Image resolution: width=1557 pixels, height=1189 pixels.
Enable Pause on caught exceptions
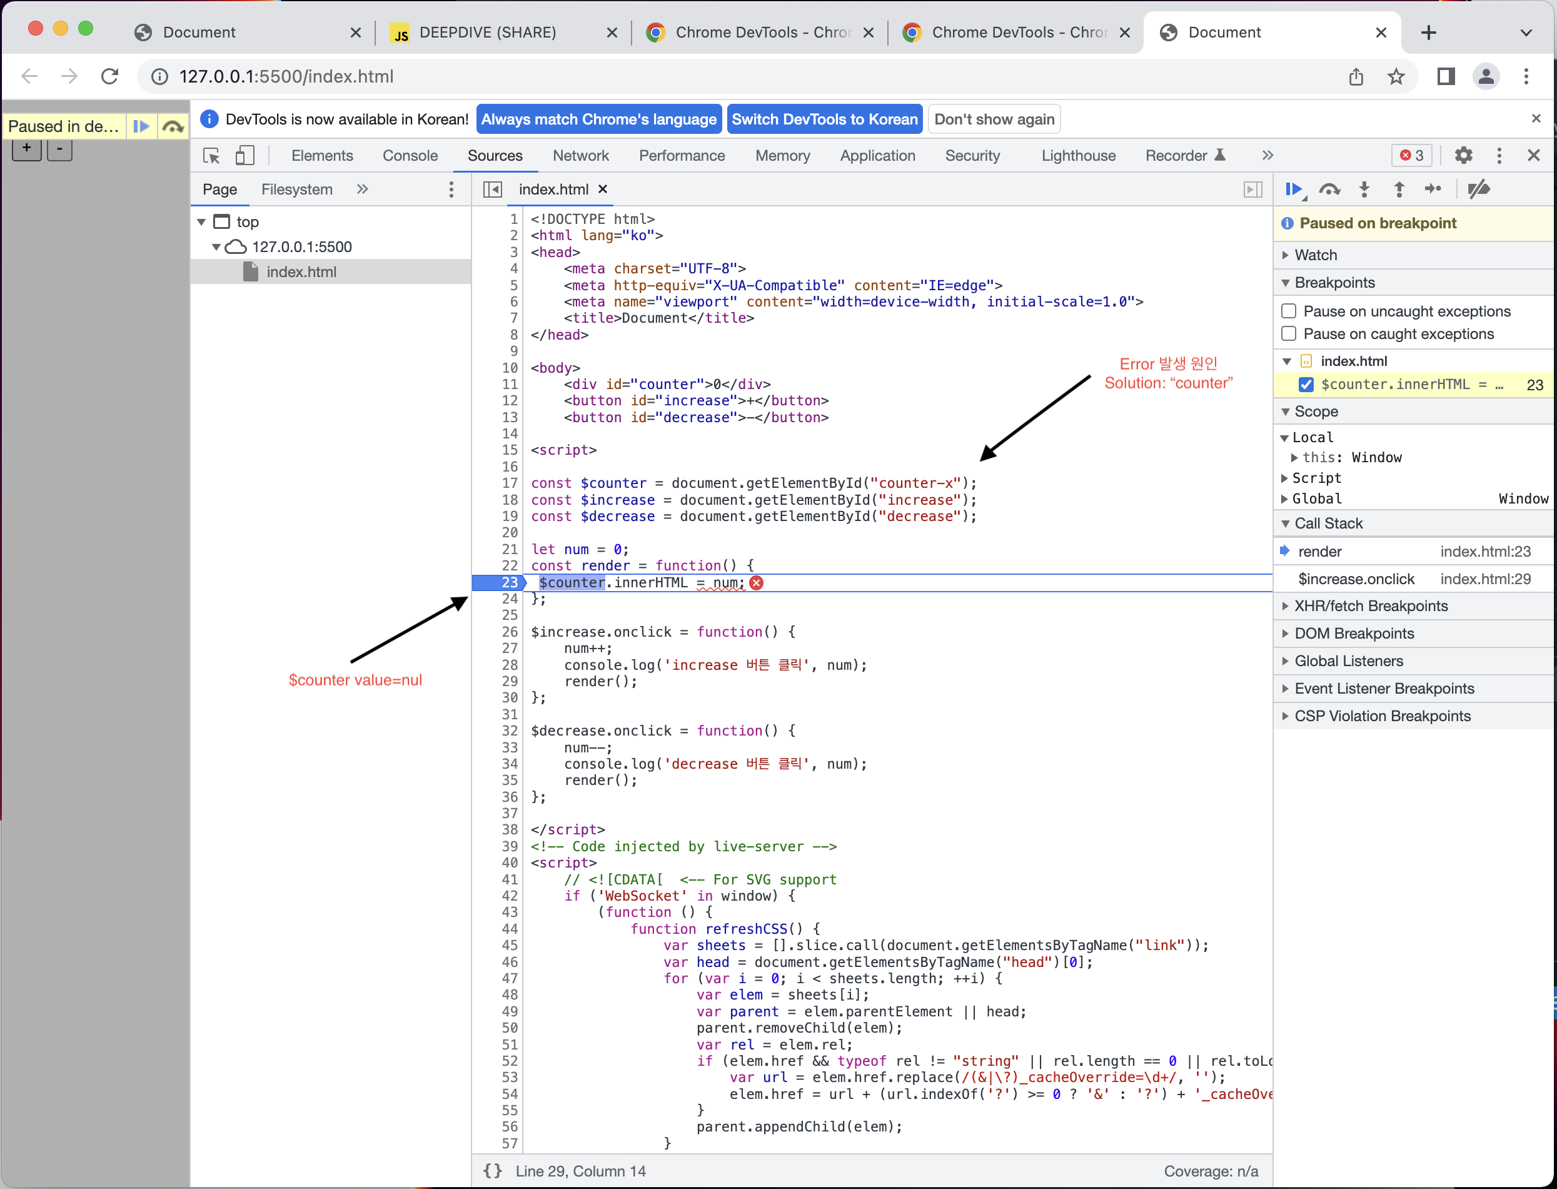1289,333
